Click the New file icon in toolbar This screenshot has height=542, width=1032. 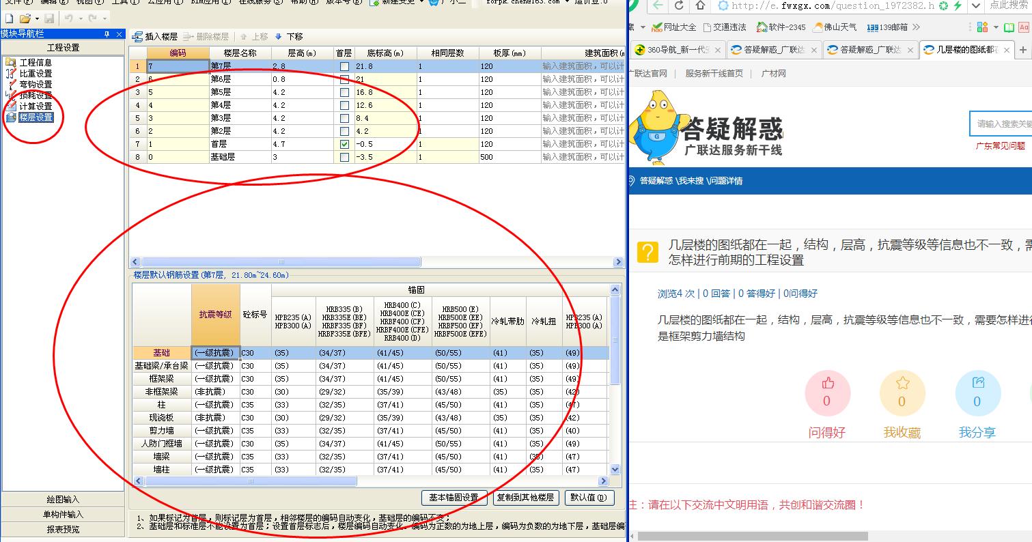coord(9,18)
